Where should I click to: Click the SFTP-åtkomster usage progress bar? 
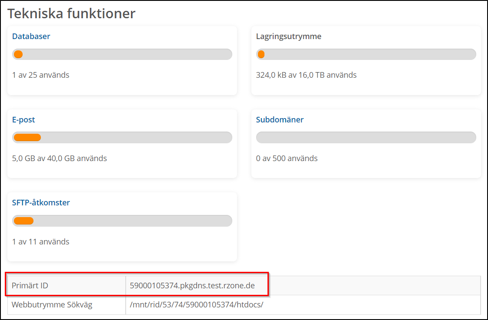click(x=122, y=221)
